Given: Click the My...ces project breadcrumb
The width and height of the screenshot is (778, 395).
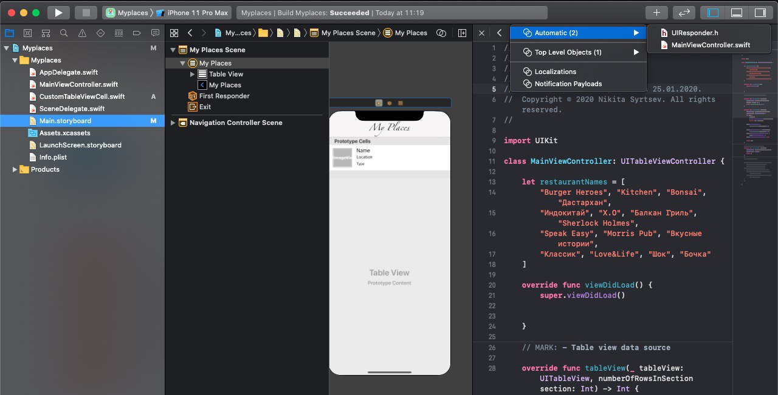Looking at the screenshot, I should [233, 33].
